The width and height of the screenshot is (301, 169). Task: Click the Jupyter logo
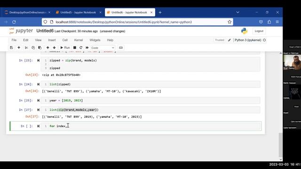(x=21, y=31)
